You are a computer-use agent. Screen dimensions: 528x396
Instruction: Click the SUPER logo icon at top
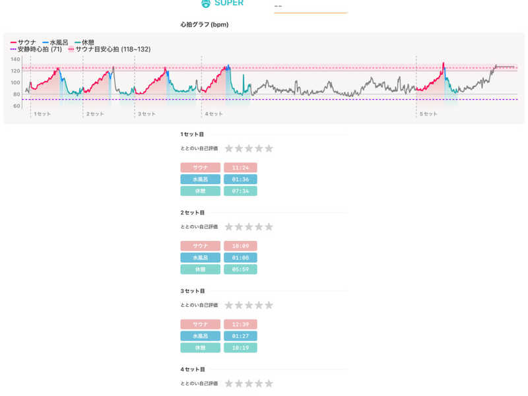[x=205, y=3]
